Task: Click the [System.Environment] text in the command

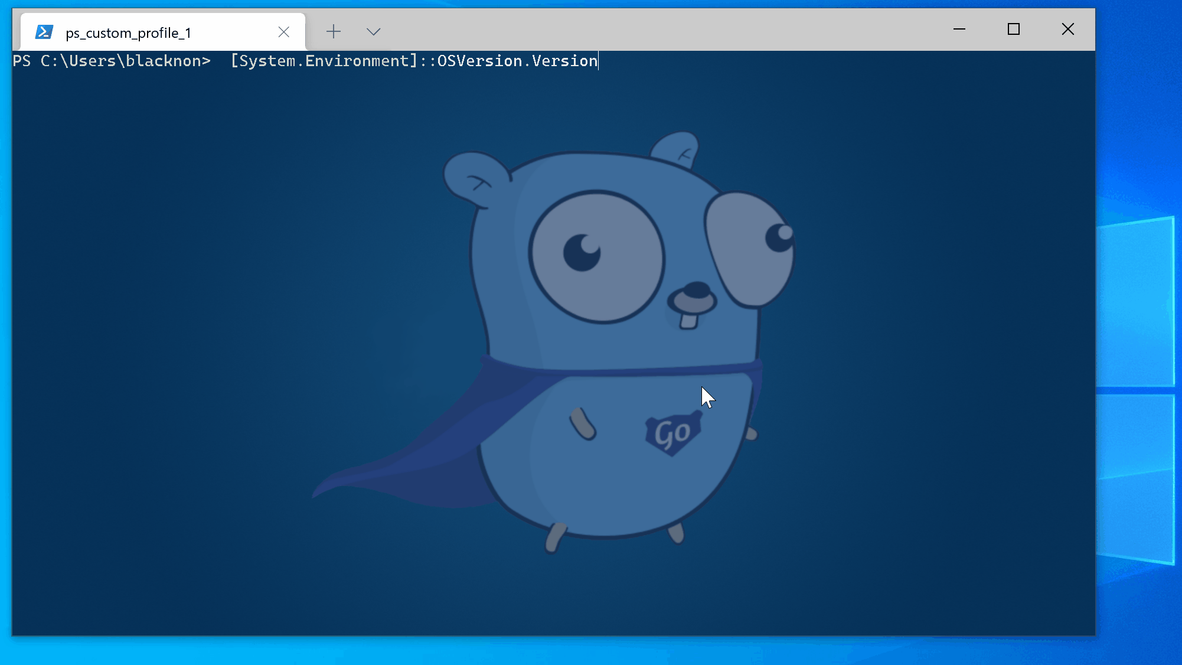Action: click(324, 61)
